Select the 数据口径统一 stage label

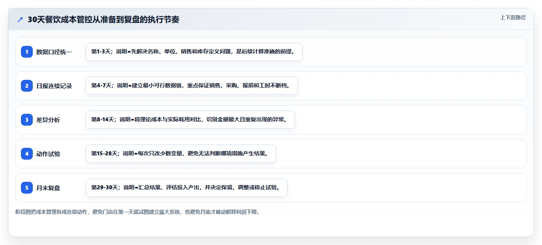54,52
